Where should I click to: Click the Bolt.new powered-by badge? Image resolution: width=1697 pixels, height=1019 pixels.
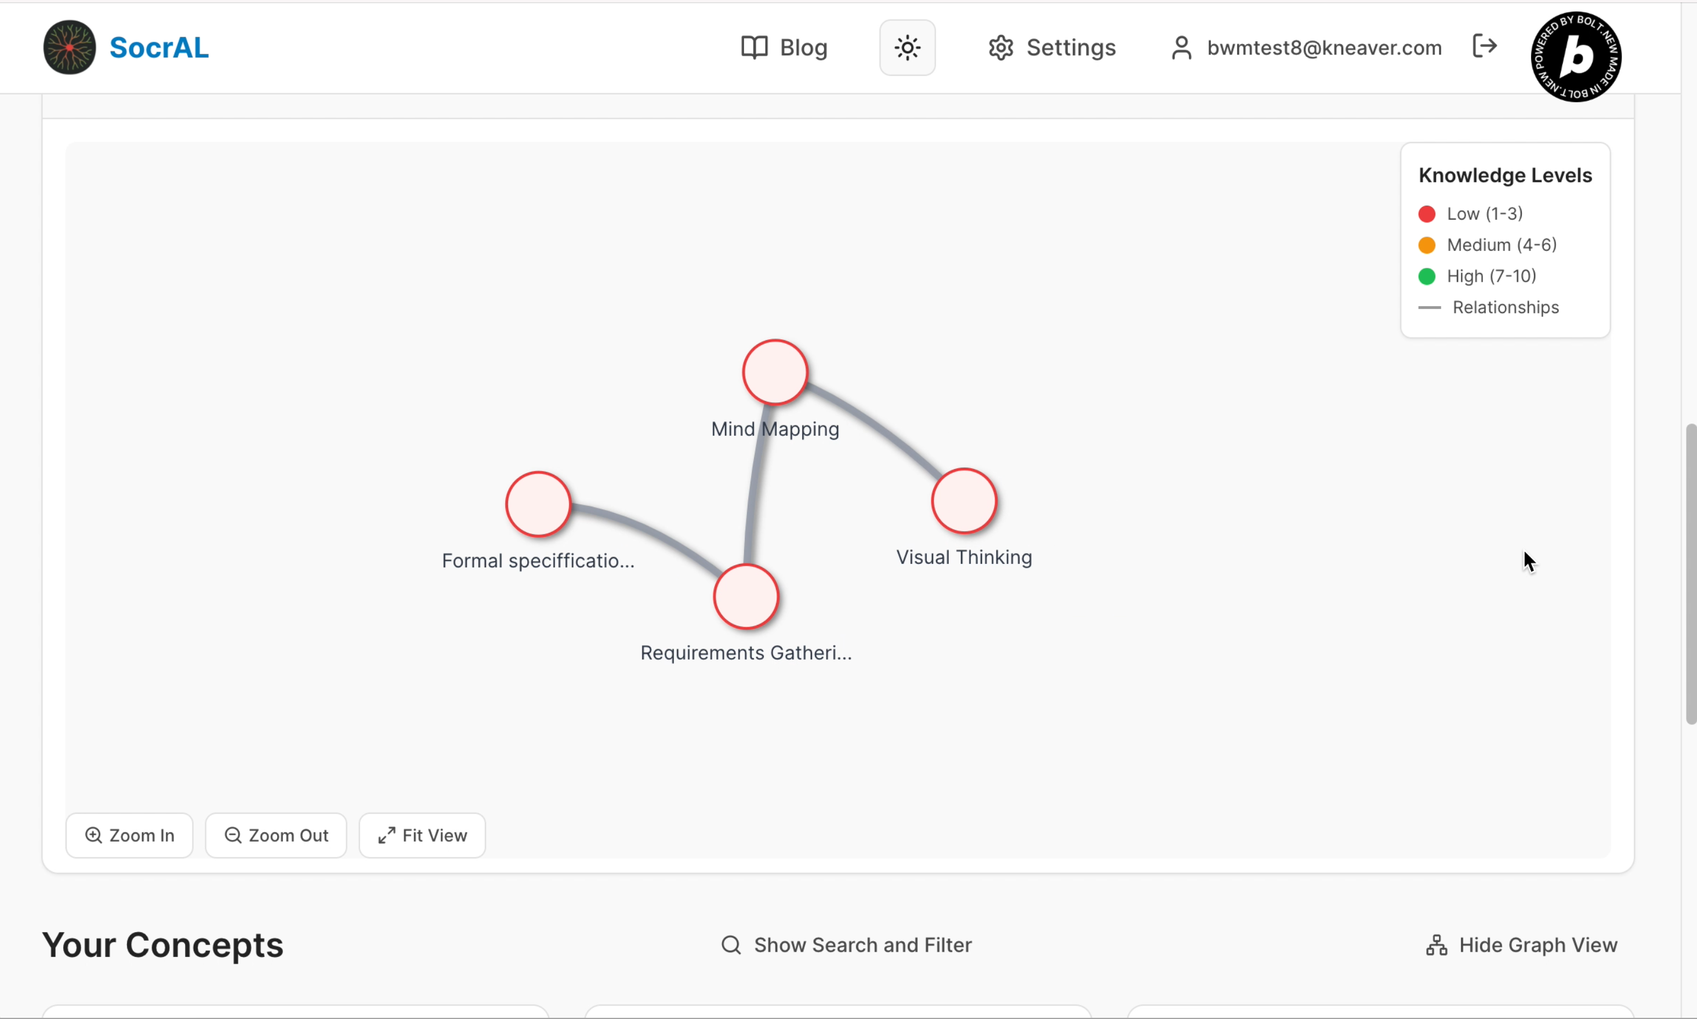[x=1576, y=56]
